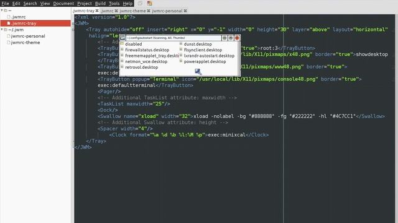Click the greyed toolbar icon after Help
The width and height of the screenshot is (398, 223).
tap(140, 3)
